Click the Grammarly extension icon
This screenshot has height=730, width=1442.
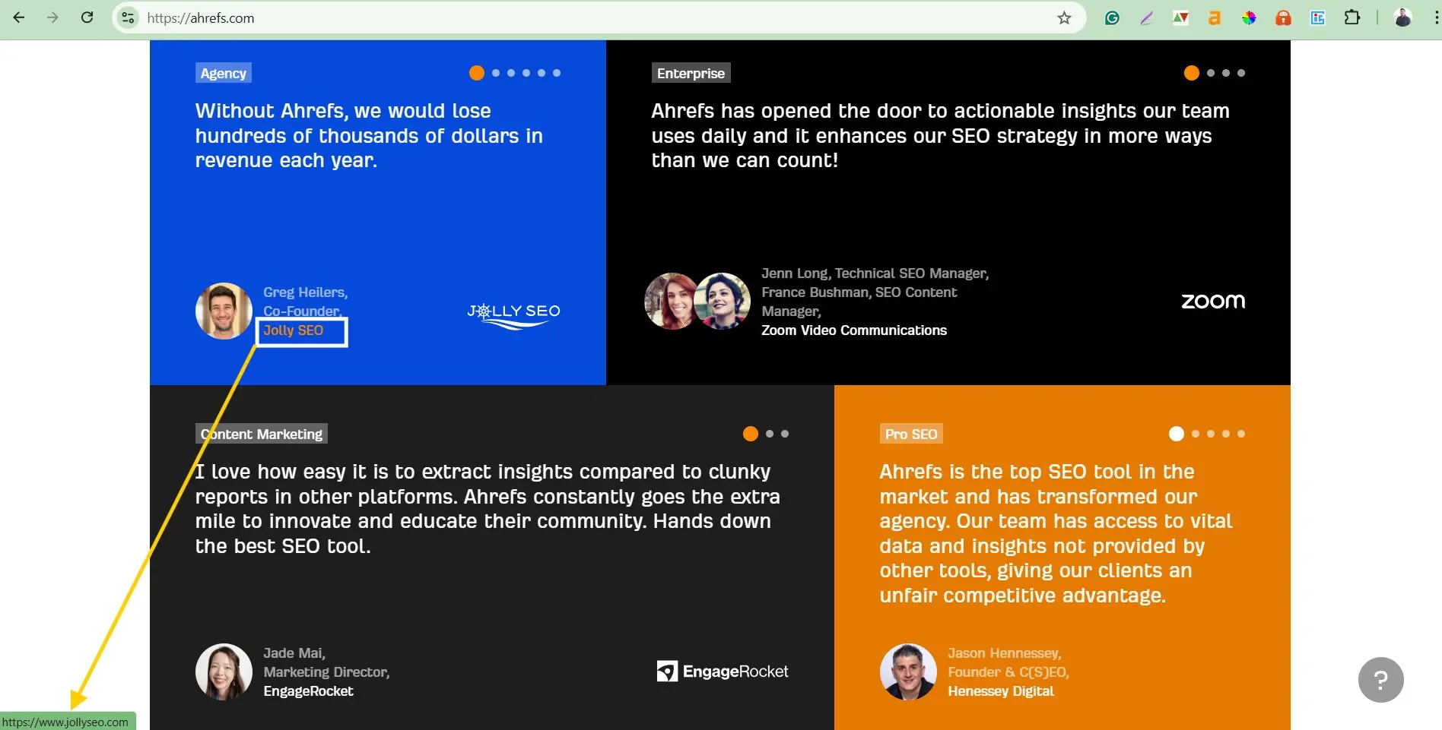point(1112,18)
